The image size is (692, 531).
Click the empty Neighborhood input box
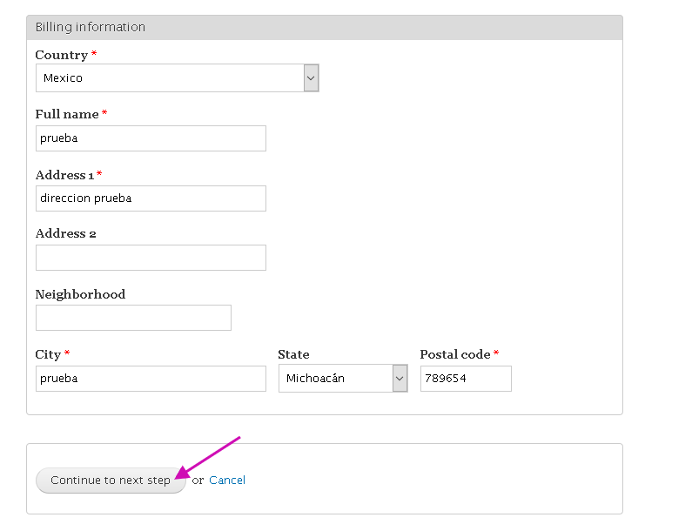point(133,318)
